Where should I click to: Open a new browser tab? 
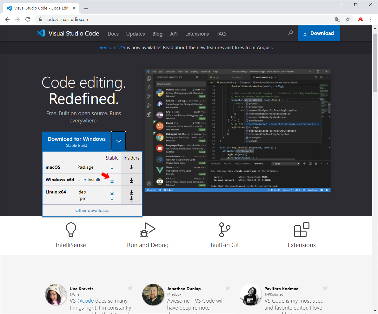pos(86,8)
